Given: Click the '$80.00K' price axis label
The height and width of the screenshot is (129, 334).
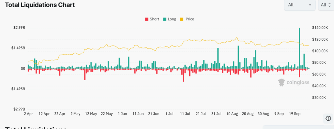Looking at the screenshot, I should pyautogui.click(x=319, y=63).
